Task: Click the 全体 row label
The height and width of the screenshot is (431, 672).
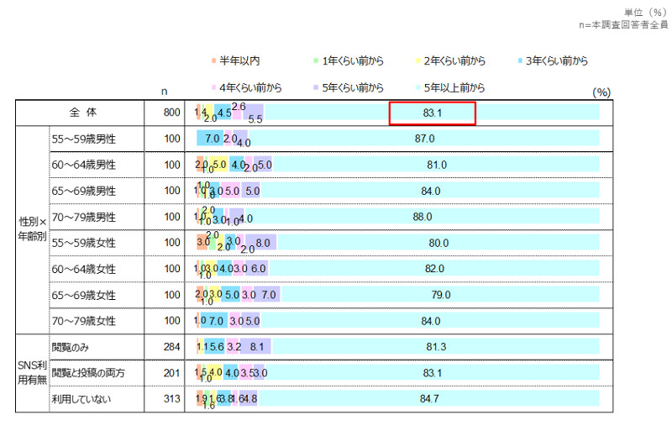Action: pyautogui.click(x=83, y=113)
